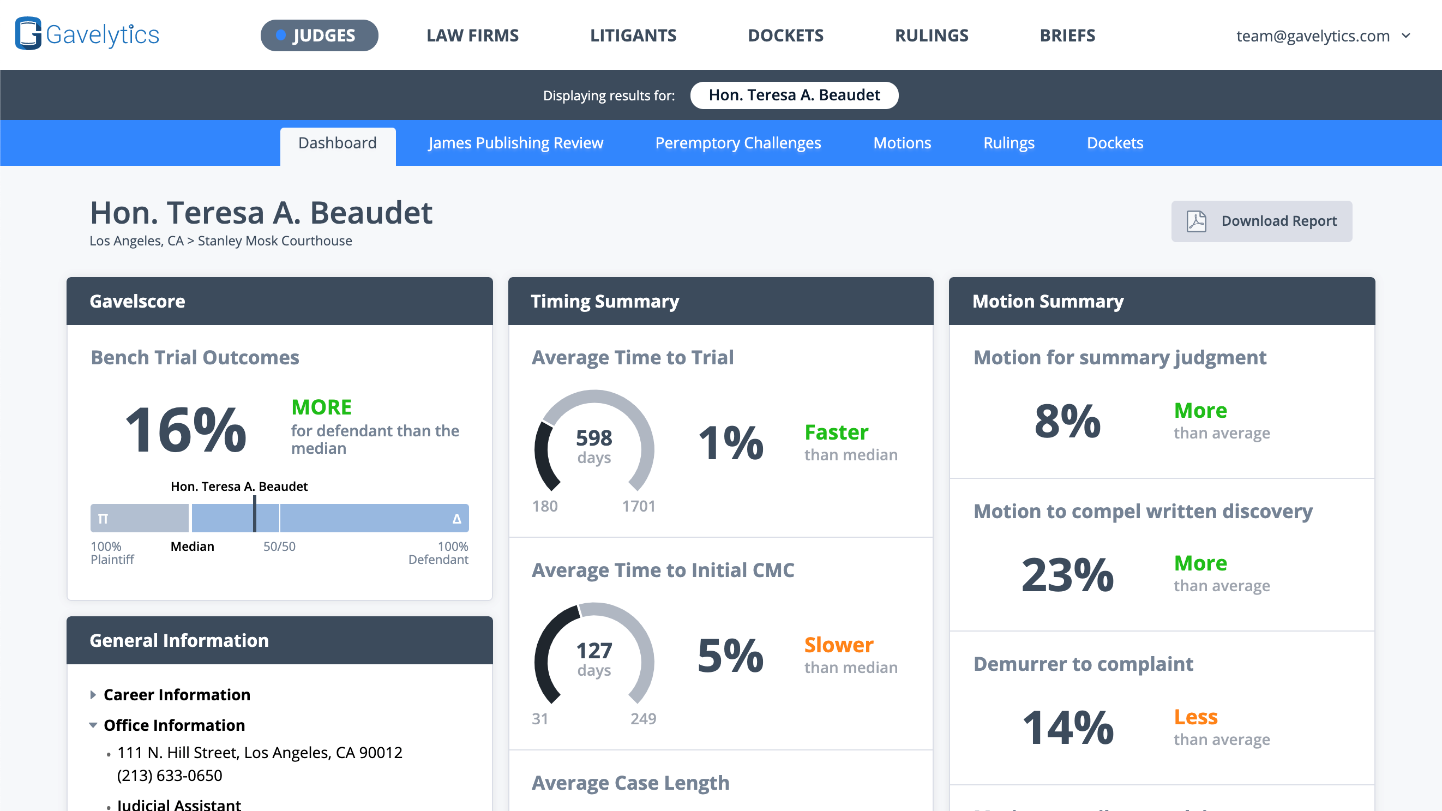Click the JUDGES navigation icon
The height and width of the screenshot is (811, 1442).
[281, 35]
